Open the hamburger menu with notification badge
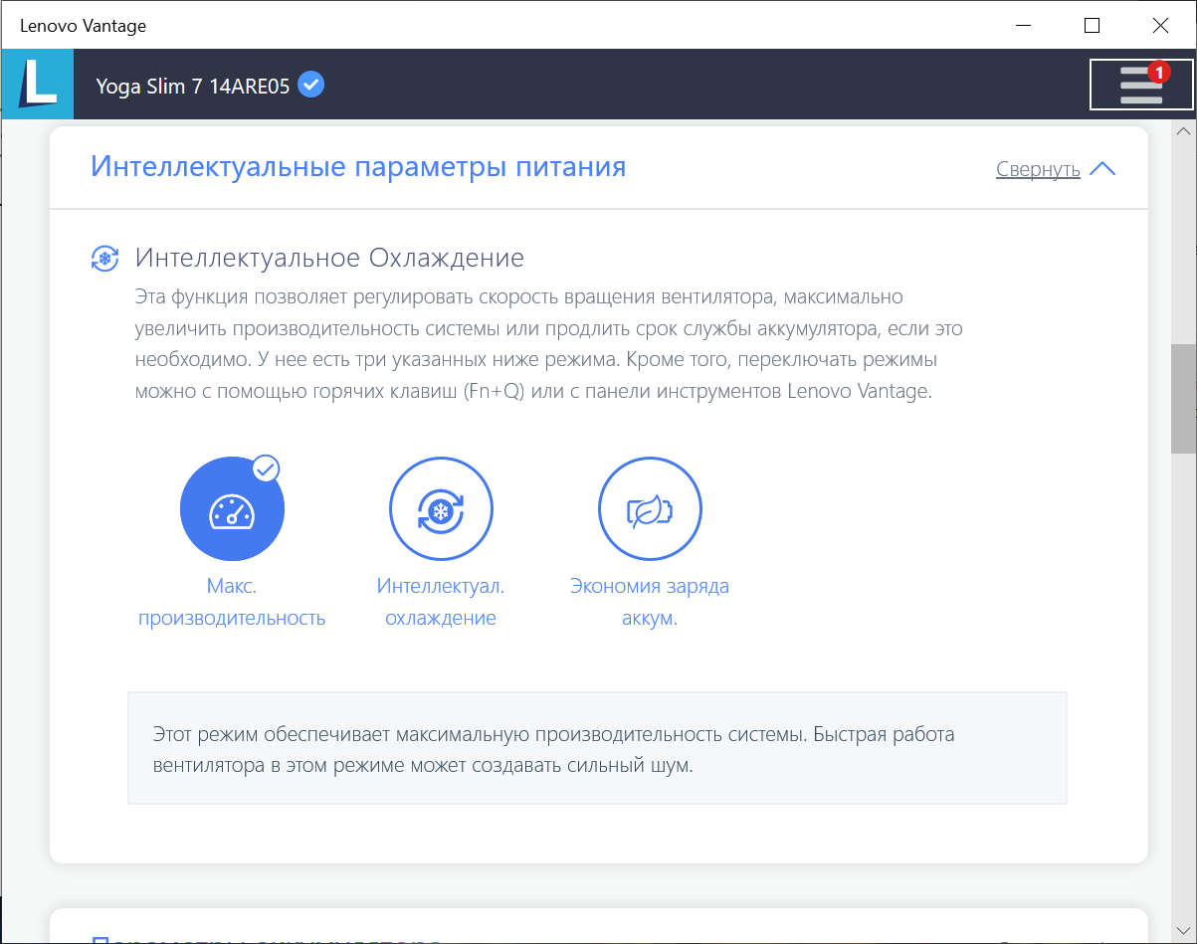 [x=1141, y=85]
